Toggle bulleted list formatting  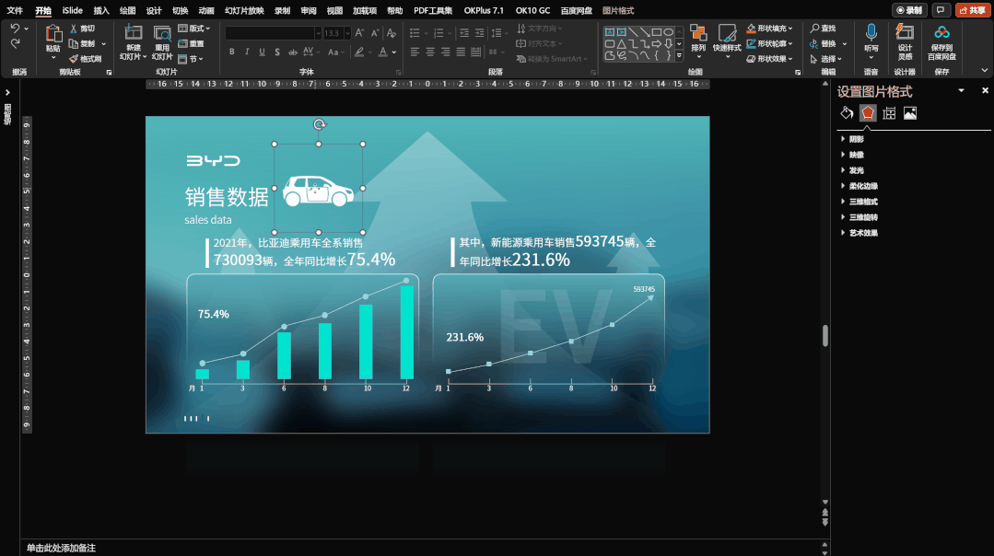click(415, 33)
